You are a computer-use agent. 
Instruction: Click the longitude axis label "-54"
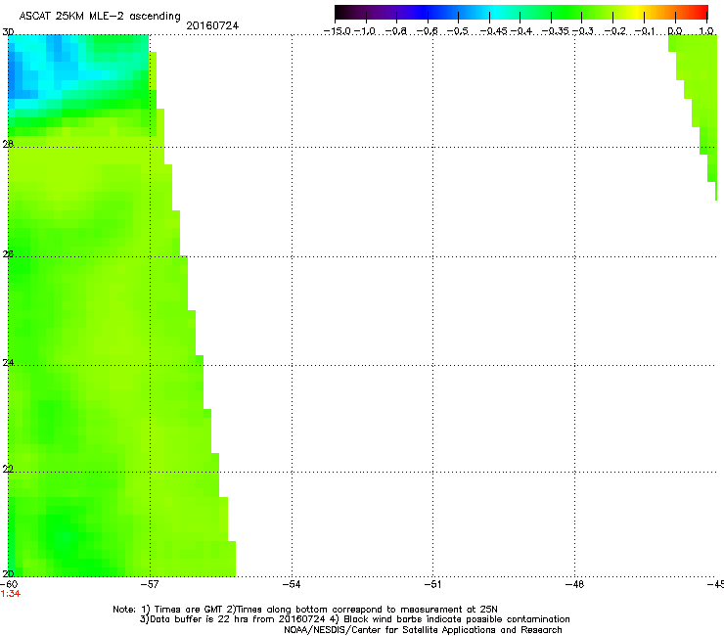point(292,584)
